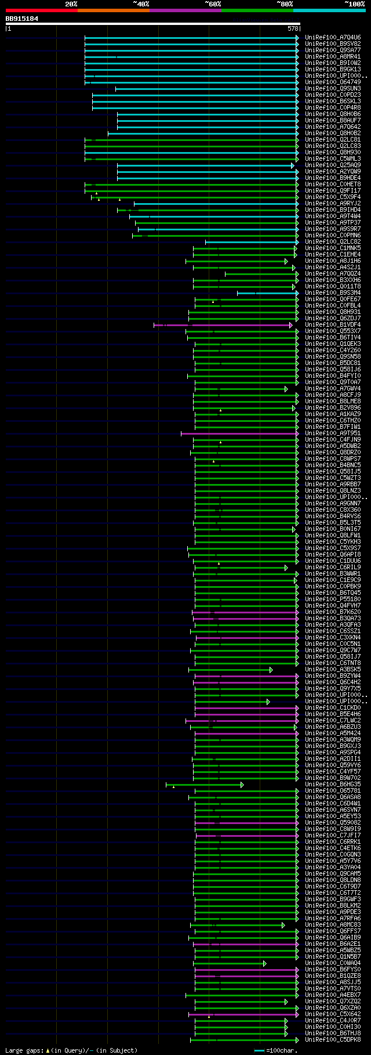Select hit label UniRef100_P55180
This screenshot has height=1055, width=371.
point(333,599)
